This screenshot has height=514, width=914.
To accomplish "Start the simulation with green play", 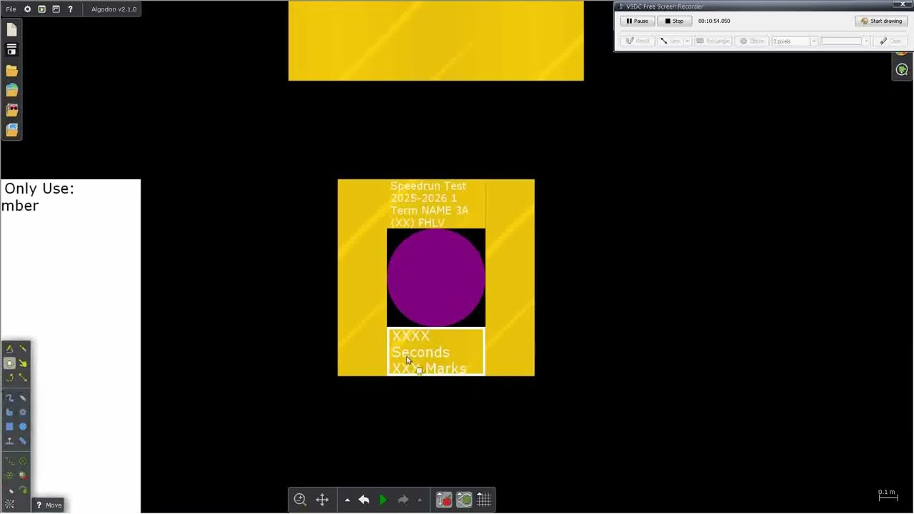I will pos(383,500).
